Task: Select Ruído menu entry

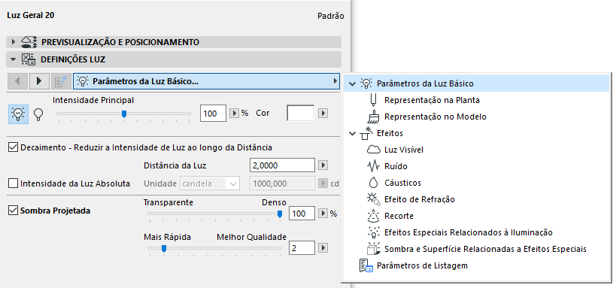Action: tap(396, 166)
